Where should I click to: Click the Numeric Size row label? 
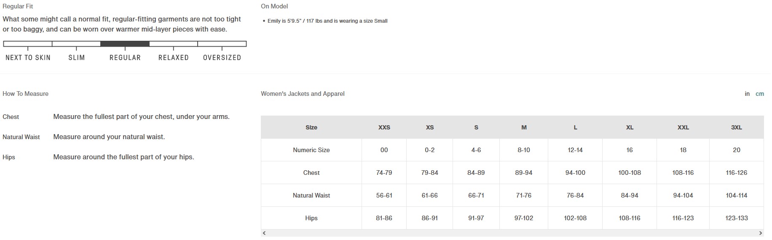pyautogui.click(x=311, y=150)
